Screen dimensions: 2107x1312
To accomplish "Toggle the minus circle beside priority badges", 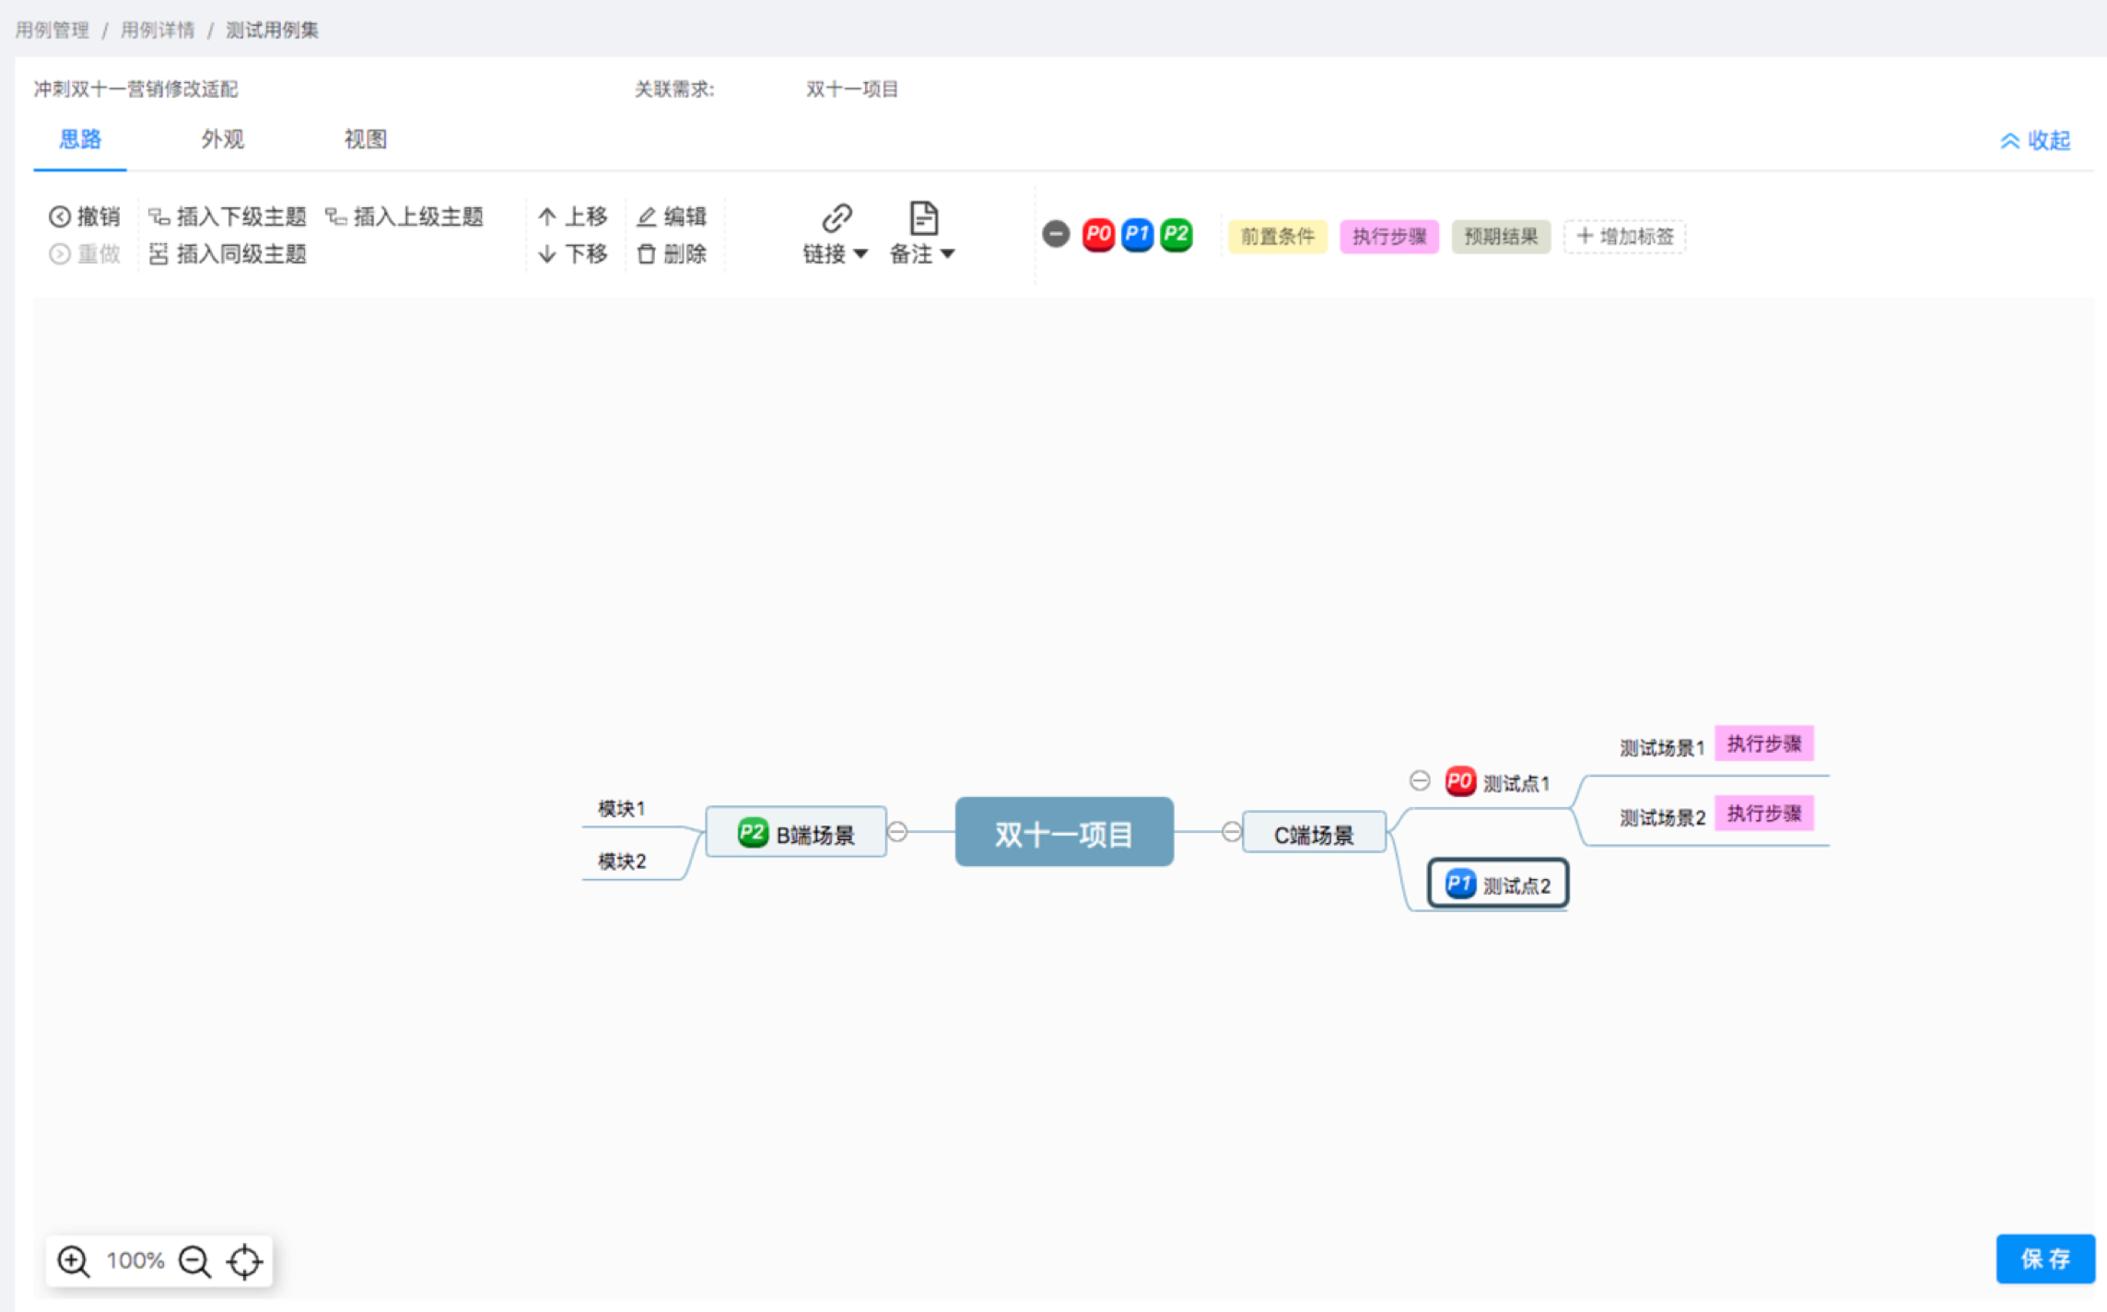I will tap(1056, 235).
